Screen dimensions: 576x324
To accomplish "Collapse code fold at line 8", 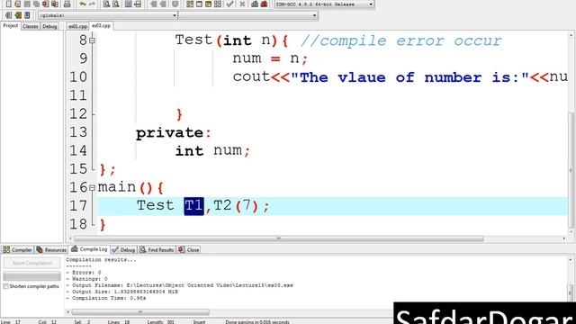I will [x=92, y=40].
